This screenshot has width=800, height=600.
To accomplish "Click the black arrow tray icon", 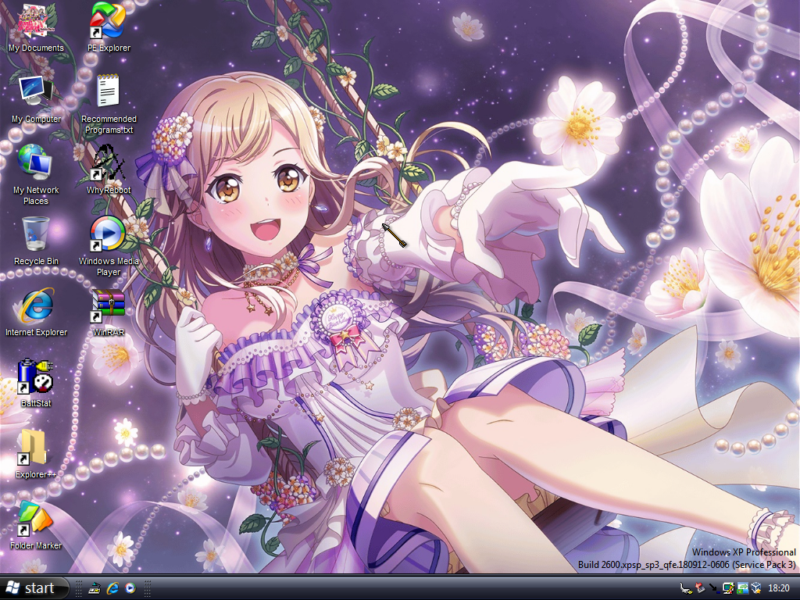I will [714, 589].
